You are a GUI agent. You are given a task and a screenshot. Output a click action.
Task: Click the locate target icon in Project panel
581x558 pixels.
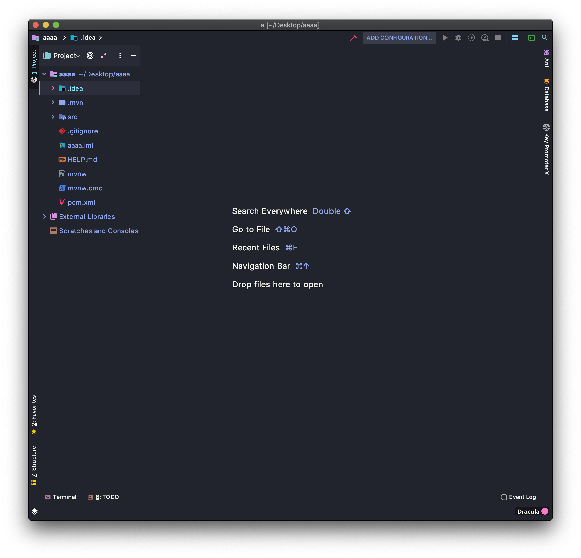(90, 55)
